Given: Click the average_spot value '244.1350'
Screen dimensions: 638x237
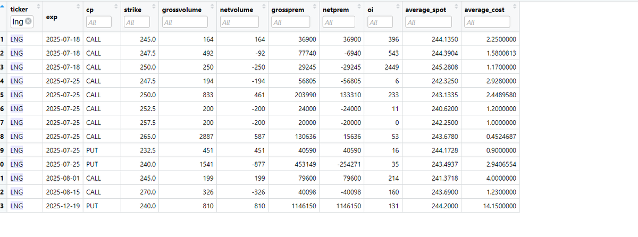Looking at the screenshot, I should click(444, 39).
